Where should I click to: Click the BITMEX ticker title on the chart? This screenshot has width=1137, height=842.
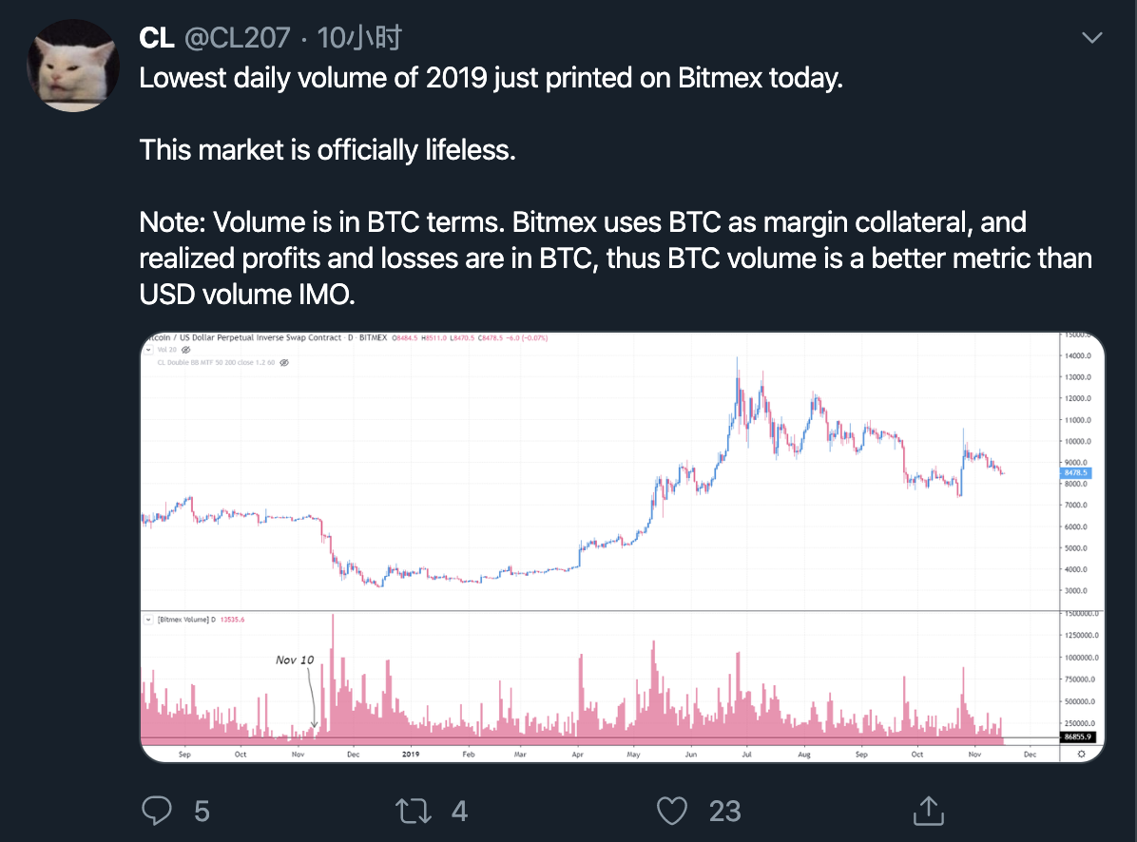tap(373, 337)
